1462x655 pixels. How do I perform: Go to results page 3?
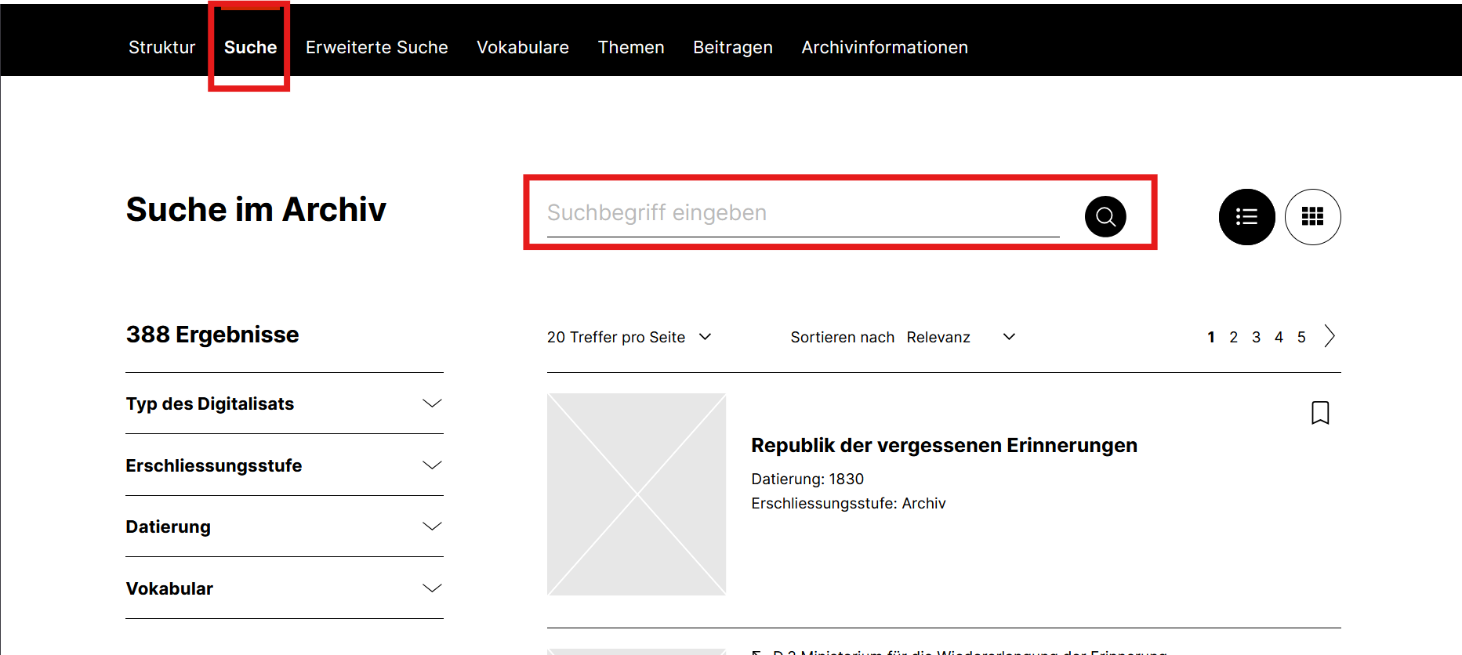1256,337
